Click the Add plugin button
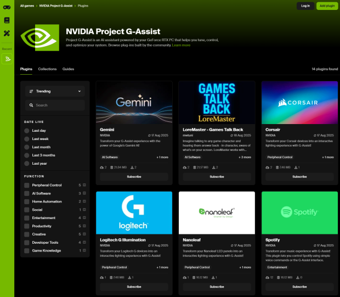Image resolution: width=340 pixels, height=297 pixels. [327, 6]
